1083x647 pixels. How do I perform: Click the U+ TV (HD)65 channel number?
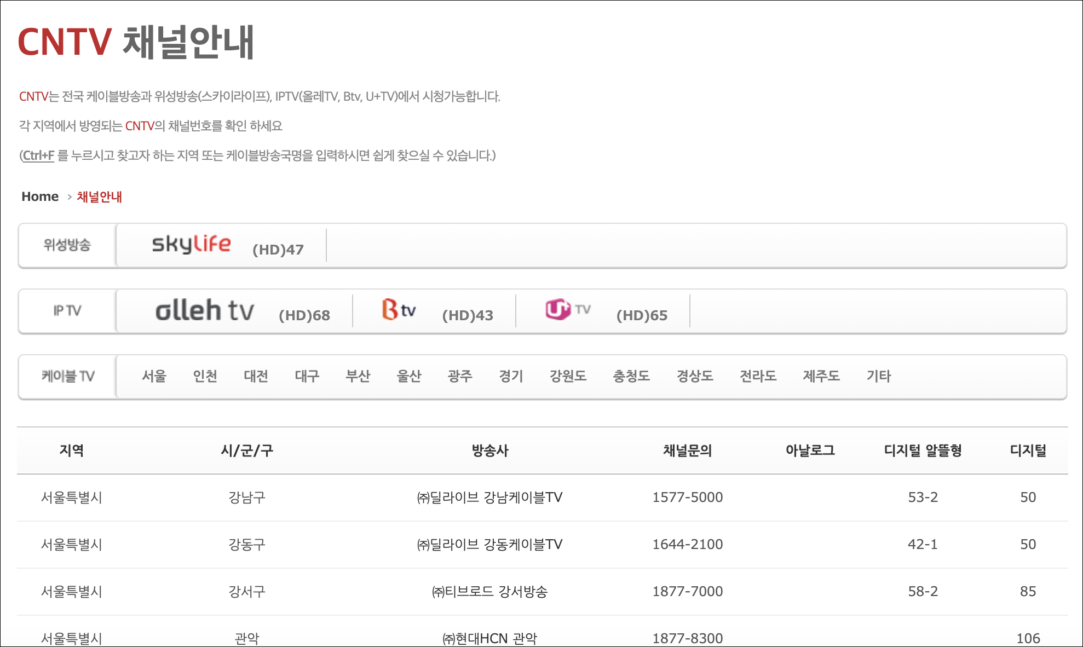coord(642,315)
